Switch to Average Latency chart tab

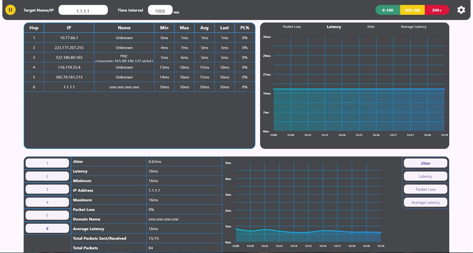pos(413,27)
